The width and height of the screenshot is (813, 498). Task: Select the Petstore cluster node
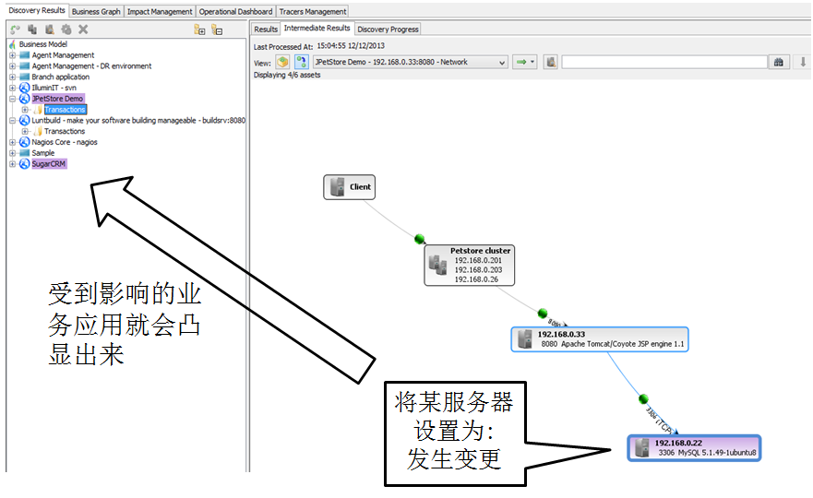471,265
